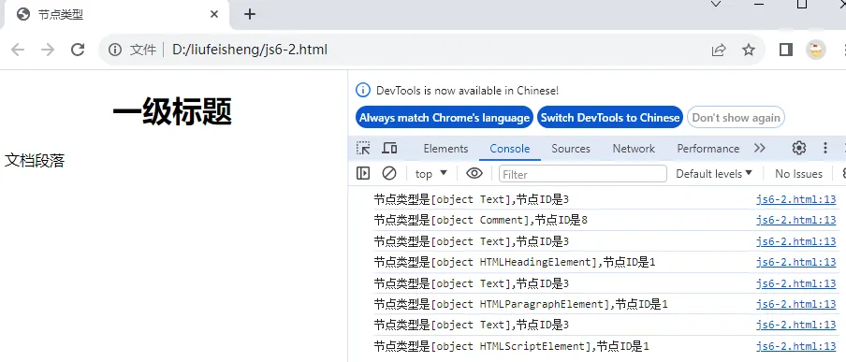
Task: Open source link for Comment log
Action: pyautogui.click(x=795, y=220)
